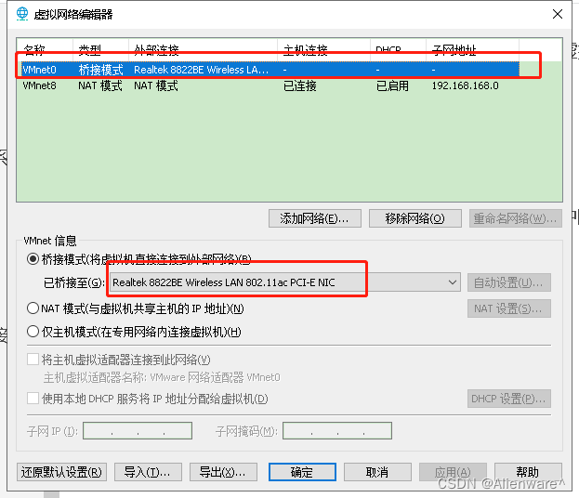
Task: Open 帮助 help button
Action: 528,472
